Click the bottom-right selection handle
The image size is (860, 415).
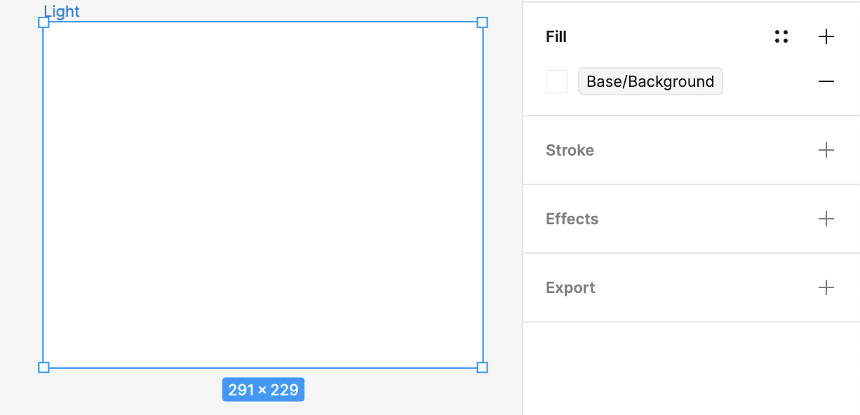[483, 366]
